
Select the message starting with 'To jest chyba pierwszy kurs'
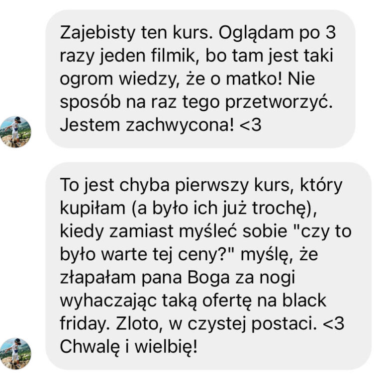point(208,266)
